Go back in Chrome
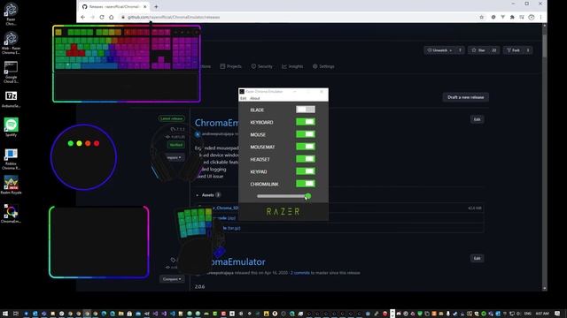The image size is (567, 318). [x=82, y=17]
